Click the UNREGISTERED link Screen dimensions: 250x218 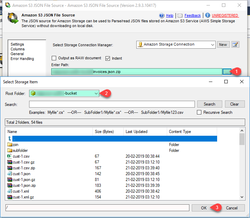click(225, 15)
